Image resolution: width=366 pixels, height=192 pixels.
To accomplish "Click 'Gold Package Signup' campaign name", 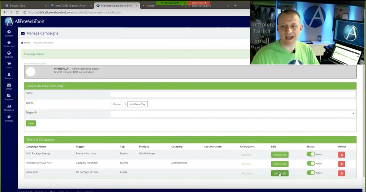I will coord(38,154).
